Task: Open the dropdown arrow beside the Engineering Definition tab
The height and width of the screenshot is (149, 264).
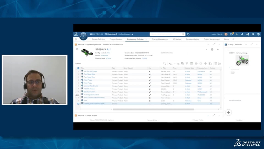Action: tap(146, 39)
